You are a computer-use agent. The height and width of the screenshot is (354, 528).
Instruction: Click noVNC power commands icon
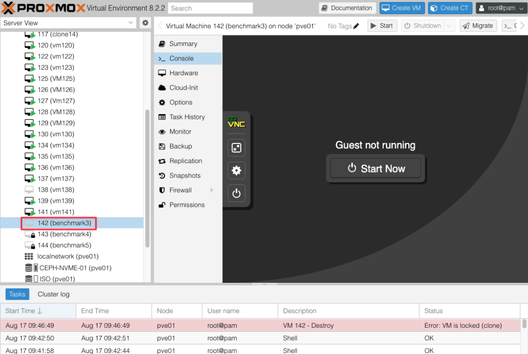tap(236, 193)
